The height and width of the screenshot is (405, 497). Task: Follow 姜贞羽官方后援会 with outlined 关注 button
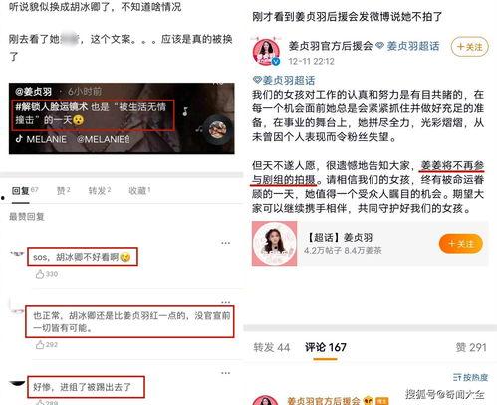pos(469,47)
